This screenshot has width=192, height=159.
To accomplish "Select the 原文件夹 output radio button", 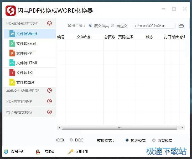I will pyautogui.click(x=90, y=26).
